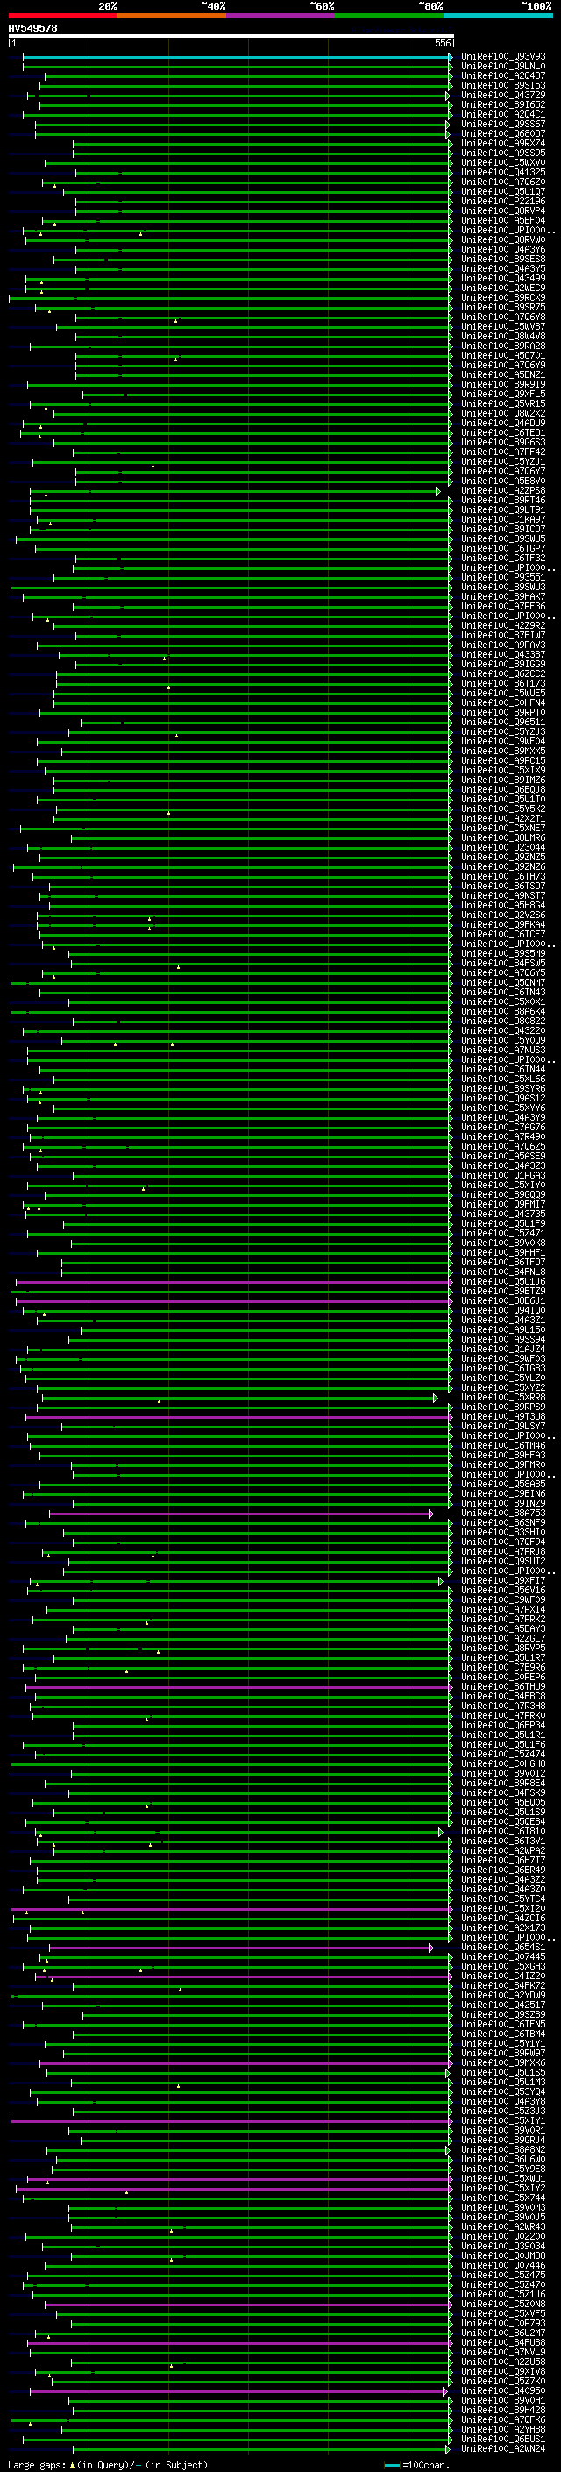Viewport: 561px width, 2472px height.
Task: Open hit UniRef100_B9ETZ9
Action: pyautogui.click(x=503, y=1292)
